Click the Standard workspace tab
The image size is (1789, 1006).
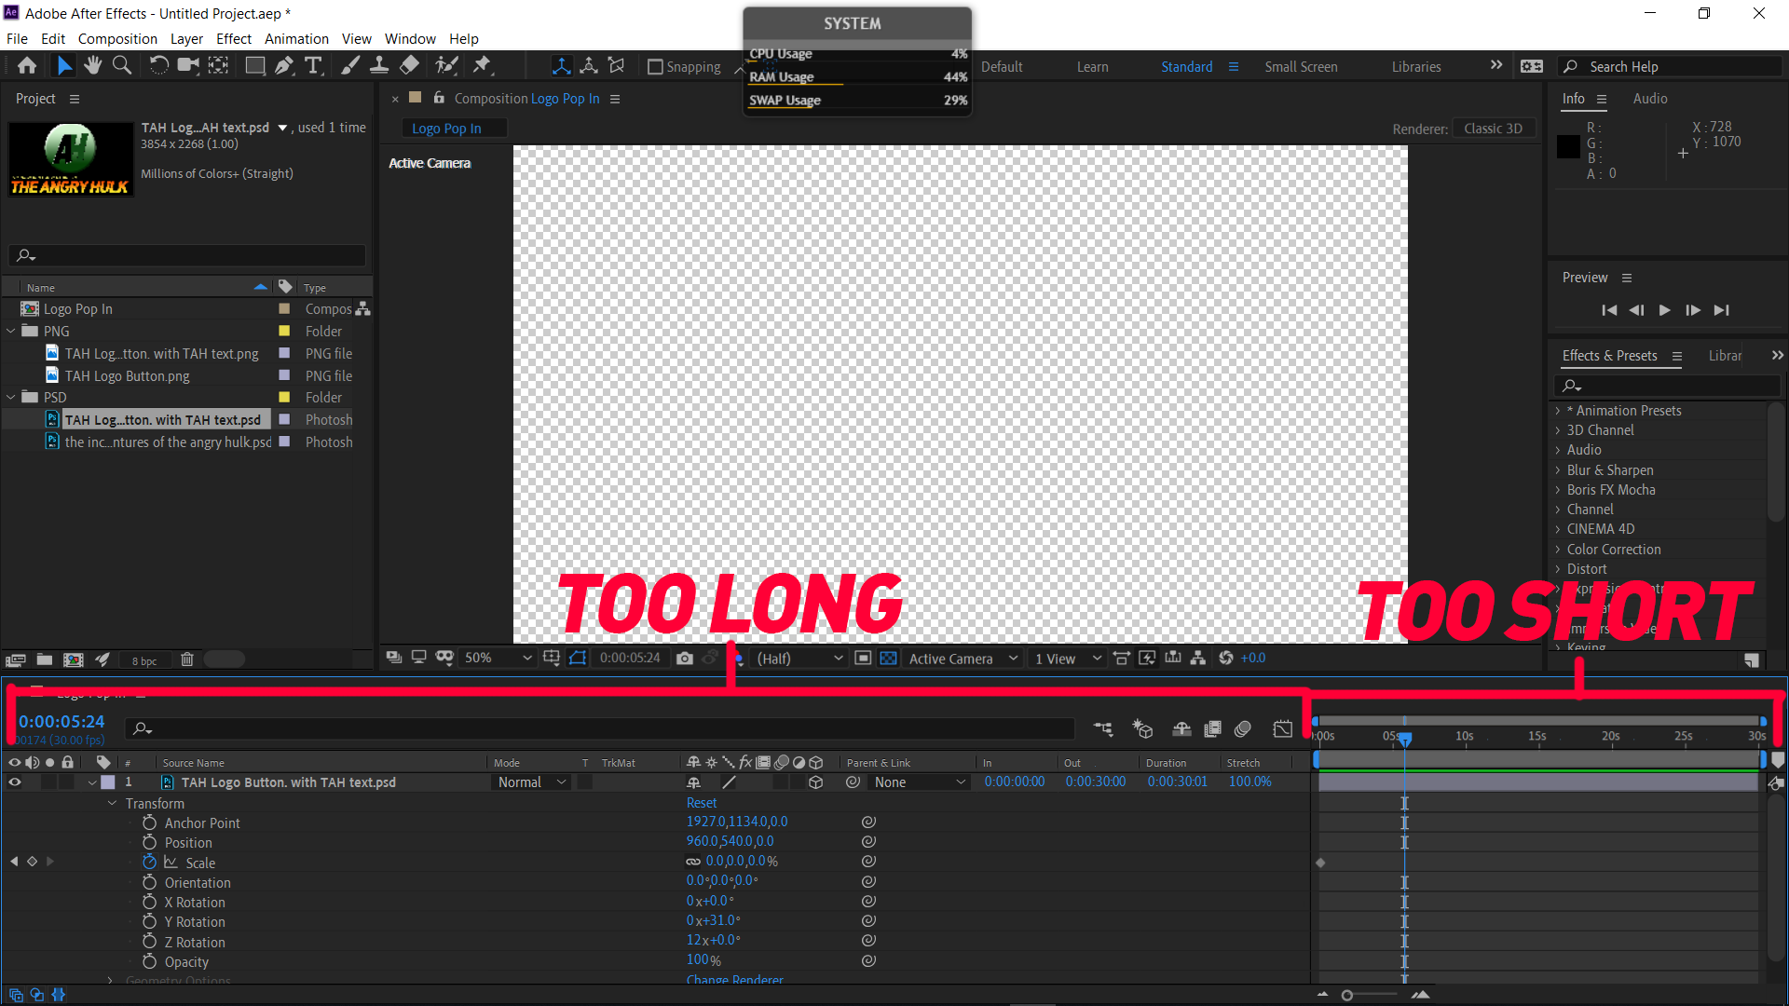[x=1186, y=66]
